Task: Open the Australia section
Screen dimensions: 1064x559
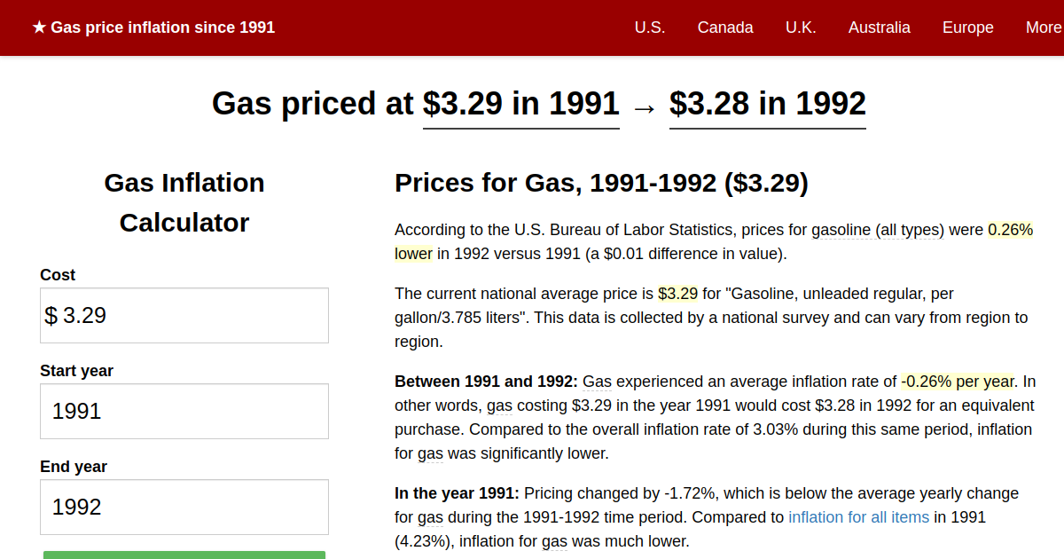Action: 880,28
